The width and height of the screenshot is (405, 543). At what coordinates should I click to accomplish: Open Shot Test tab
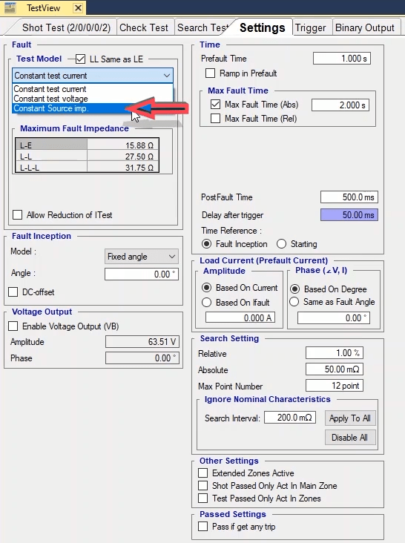pos(66,27)
